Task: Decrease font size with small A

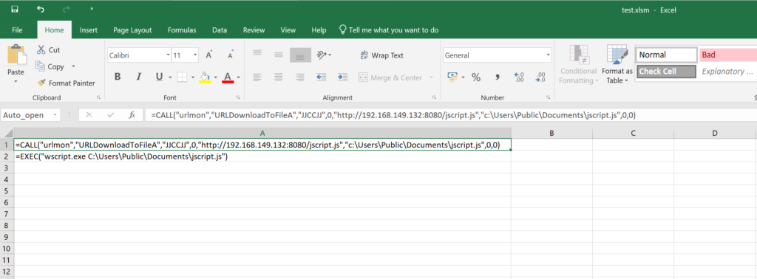Action: [x=231, y=55]
